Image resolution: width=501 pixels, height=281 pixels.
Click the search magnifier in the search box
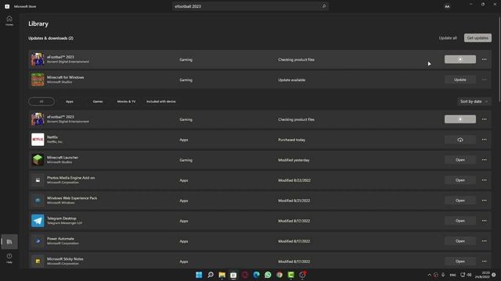pos(323,6)
